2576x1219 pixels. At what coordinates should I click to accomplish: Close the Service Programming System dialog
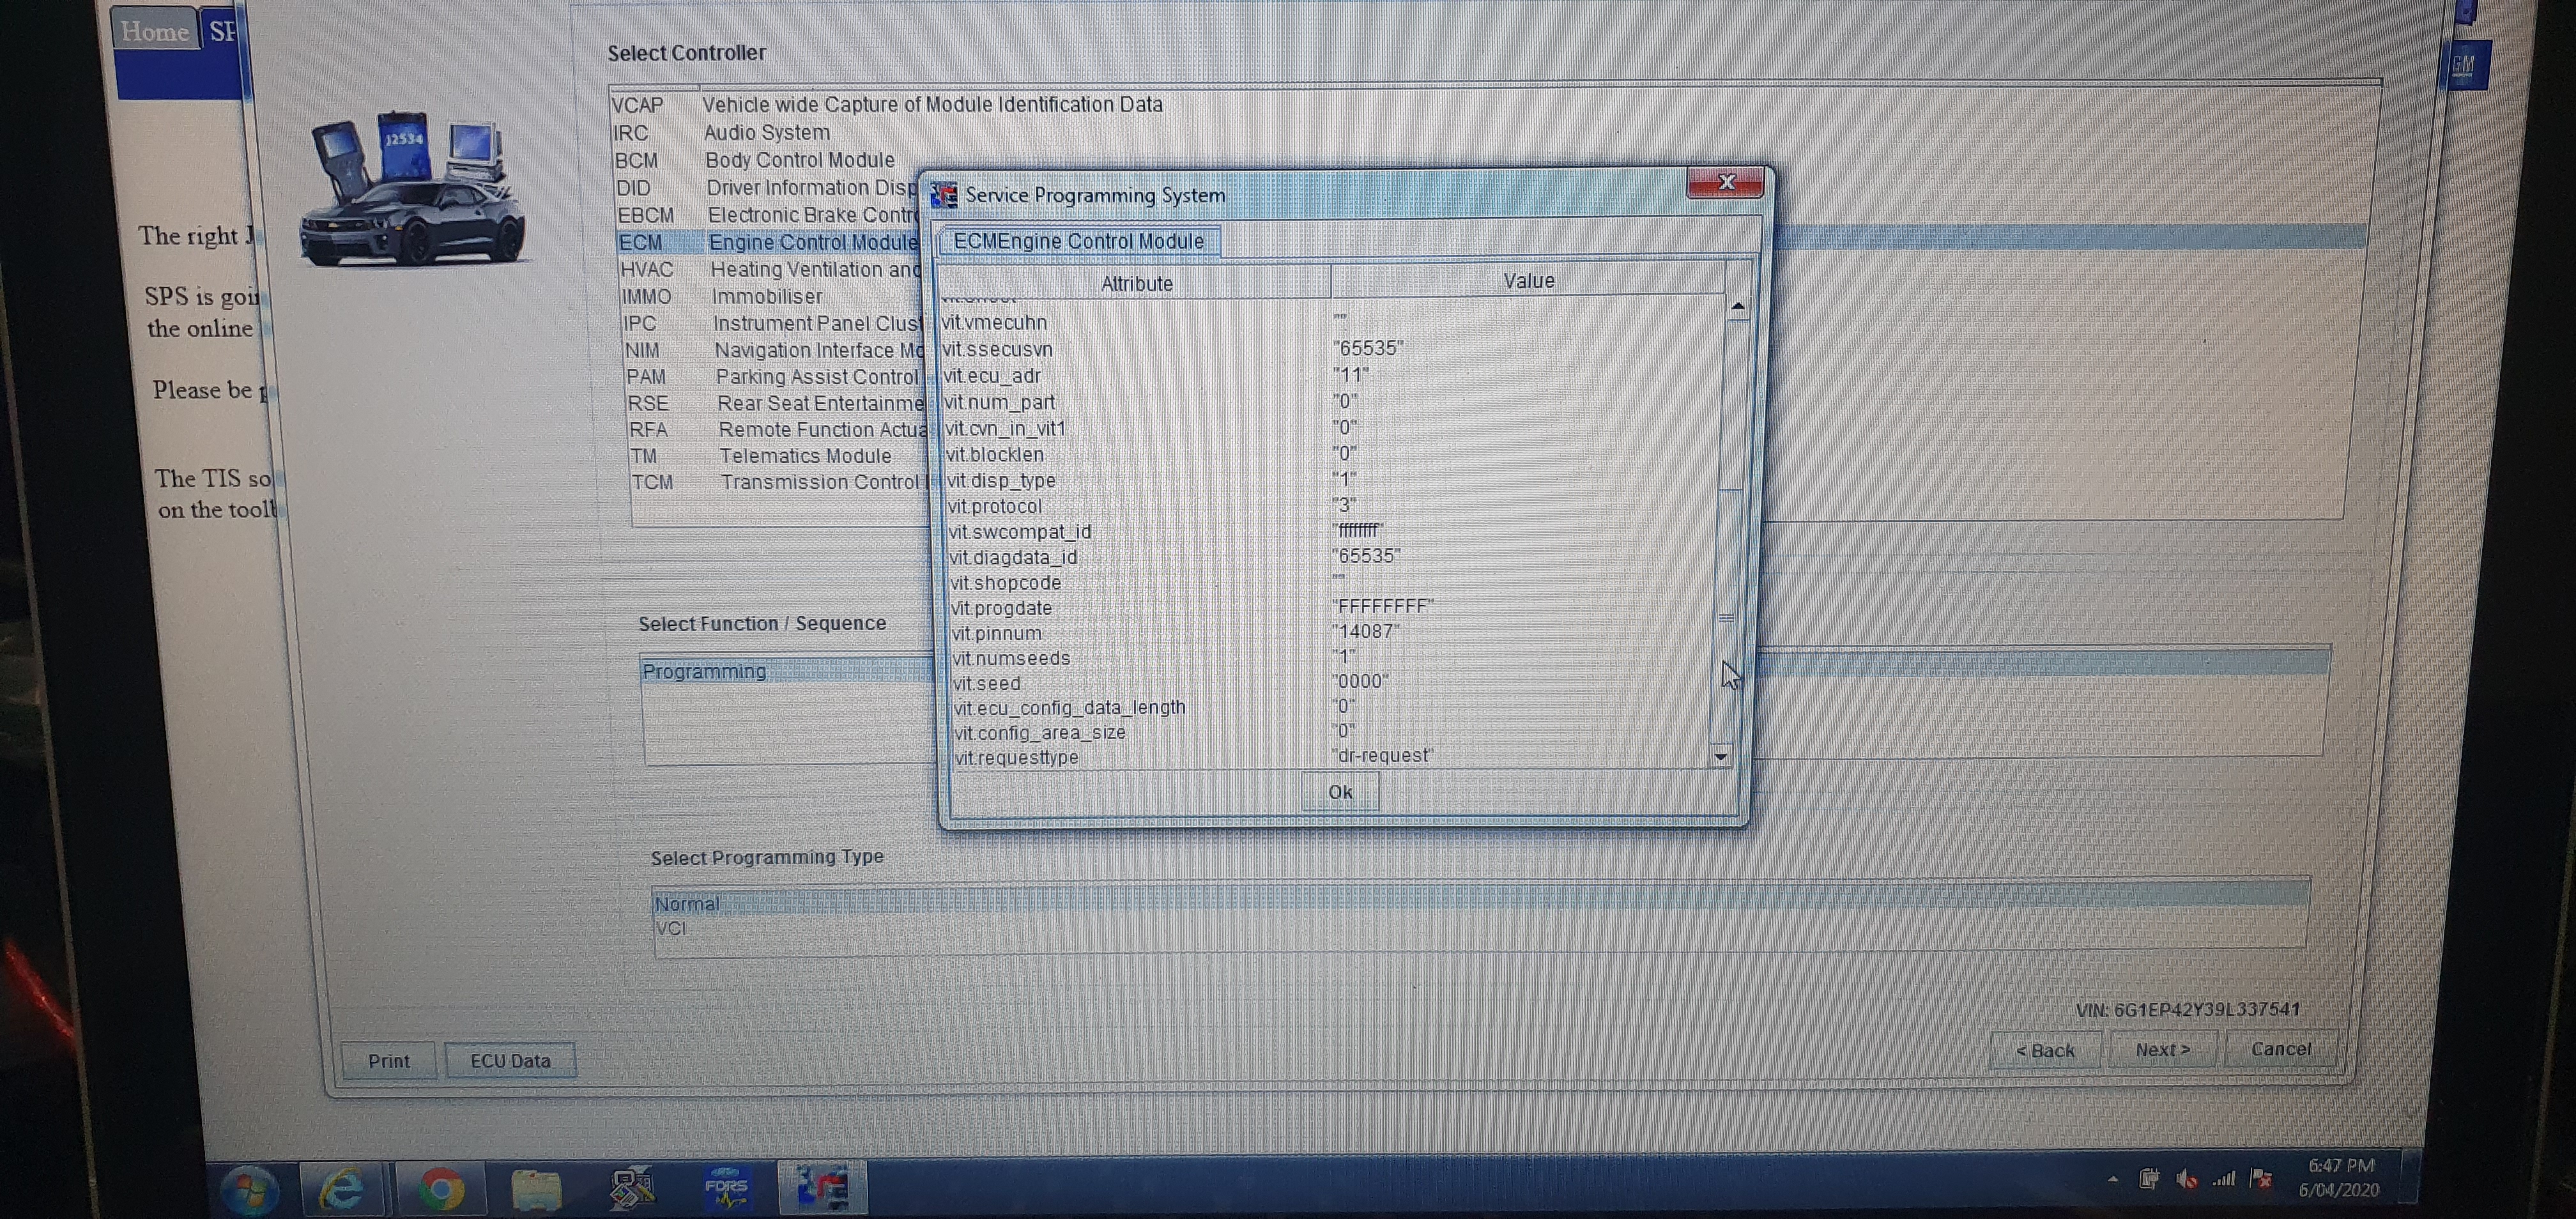click(x=1725, y=183)
